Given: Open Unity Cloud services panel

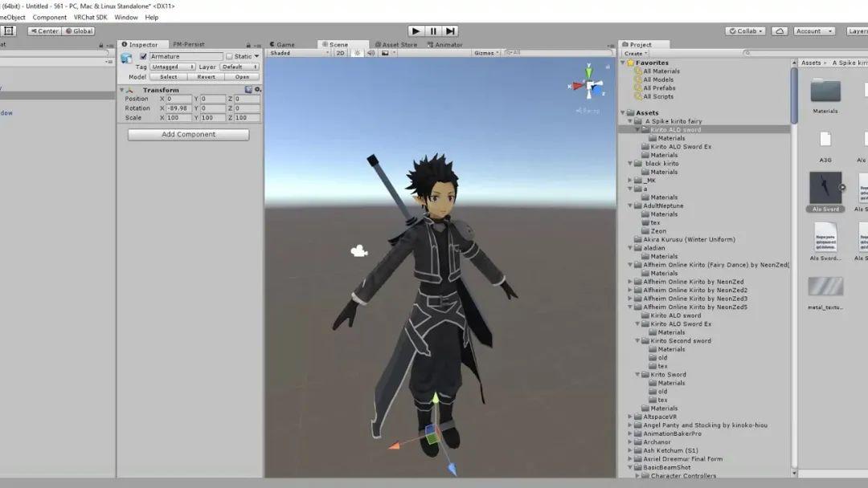Looking at the screenshot, I should coord(778,31).
